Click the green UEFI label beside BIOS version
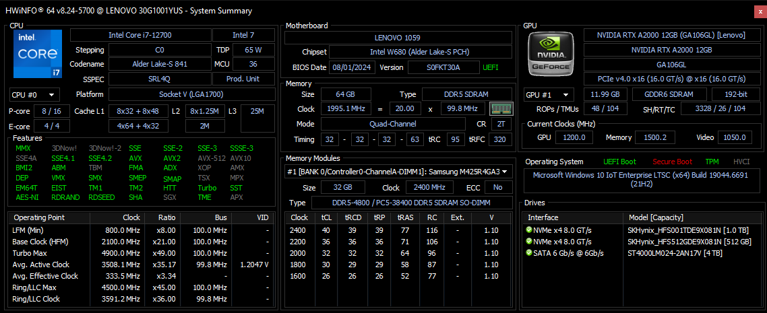This screenshot has width=767, height=313. (491, 67)
